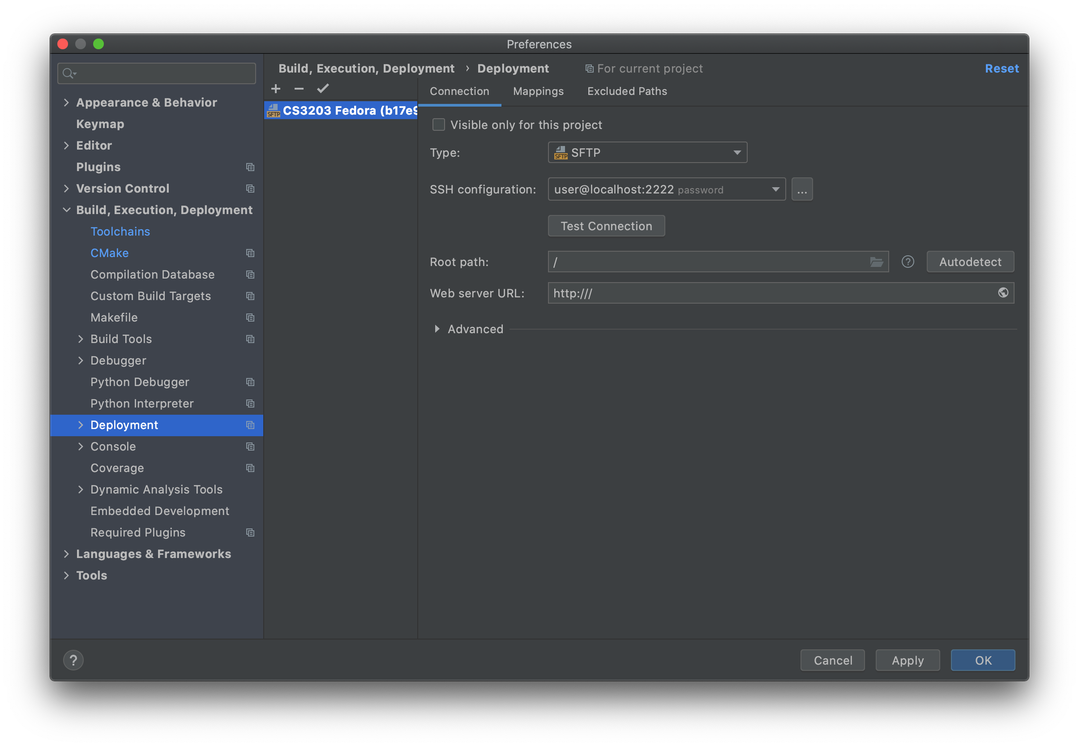The image size is (1079, 747).
Task: Switch to the Mappings tab
Action: [x=538, y=91]
